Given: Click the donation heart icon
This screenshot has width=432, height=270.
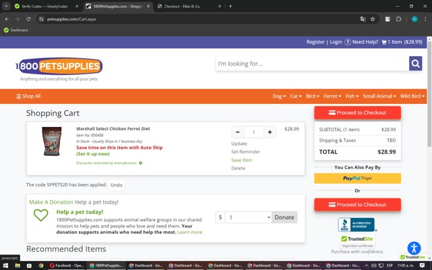Looking at the screenshot, I should click(40, 215).
